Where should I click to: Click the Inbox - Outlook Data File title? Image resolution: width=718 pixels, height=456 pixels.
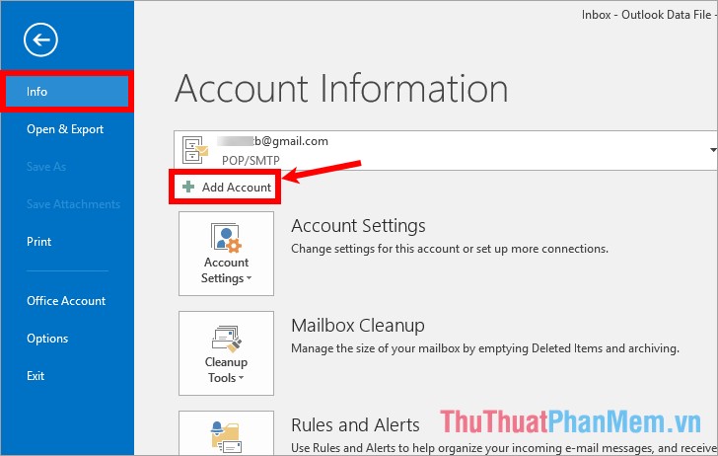pyautogui.click(x=649, y=15)
